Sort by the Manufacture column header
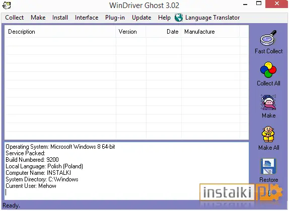The image size is (289, 211). (210, 32)
